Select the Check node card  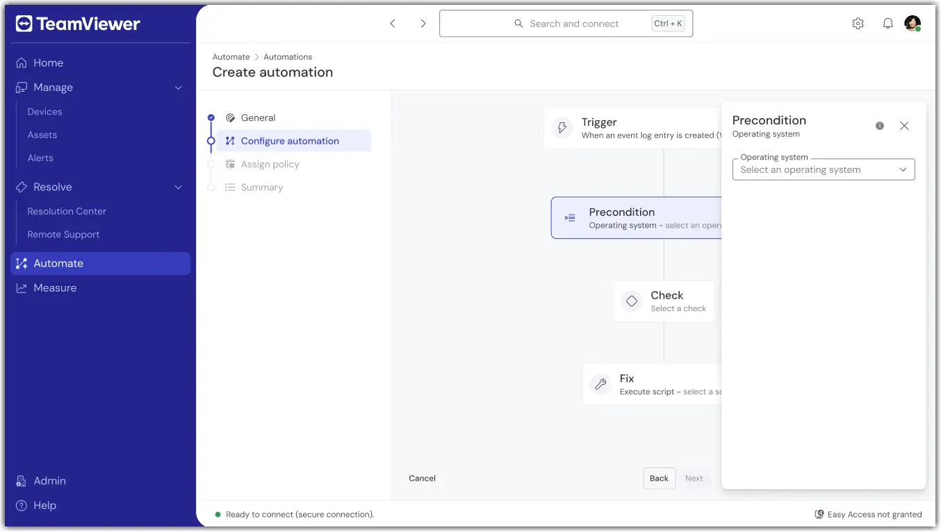664,301
